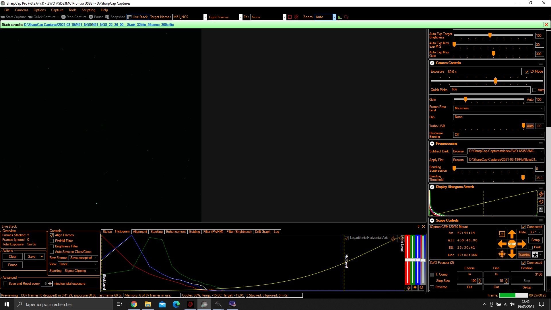
Task: Open the Hardware Binning dropdown
Action: tap(498, 135)
